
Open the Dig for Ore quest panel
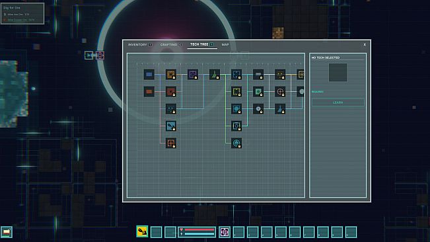(x=22, y=13)
